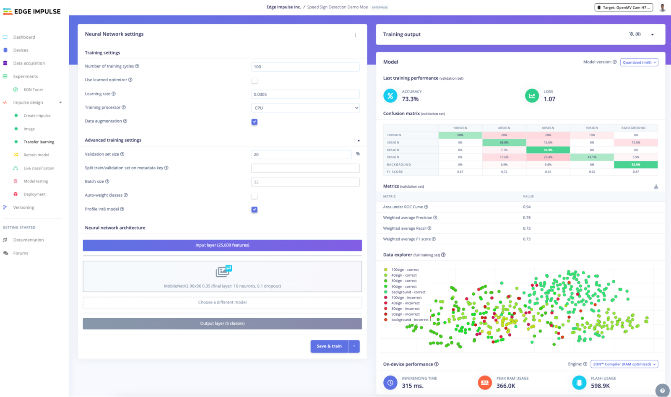Click the Number of training cycles field
Screen dimensions: 671x397
pos(305,67)
